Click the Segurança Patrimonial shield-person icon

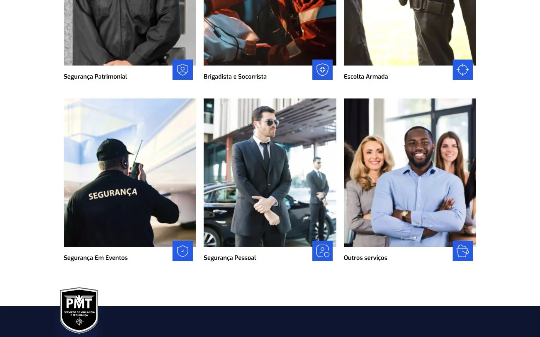(183, 70)
